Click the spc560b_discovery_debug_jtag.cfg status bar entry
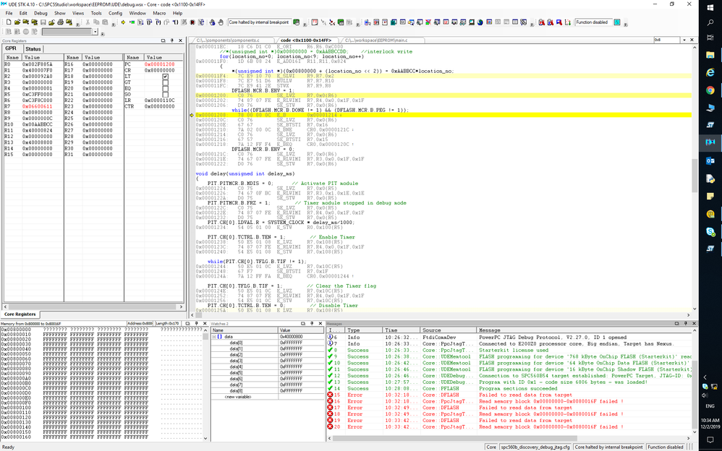 pos(535,447)
